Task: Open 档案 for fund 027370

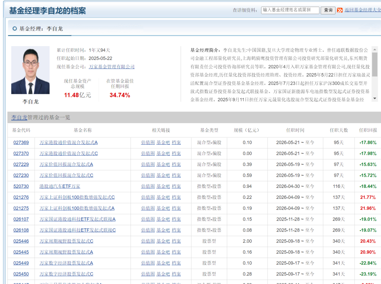Action: point(176,153)
